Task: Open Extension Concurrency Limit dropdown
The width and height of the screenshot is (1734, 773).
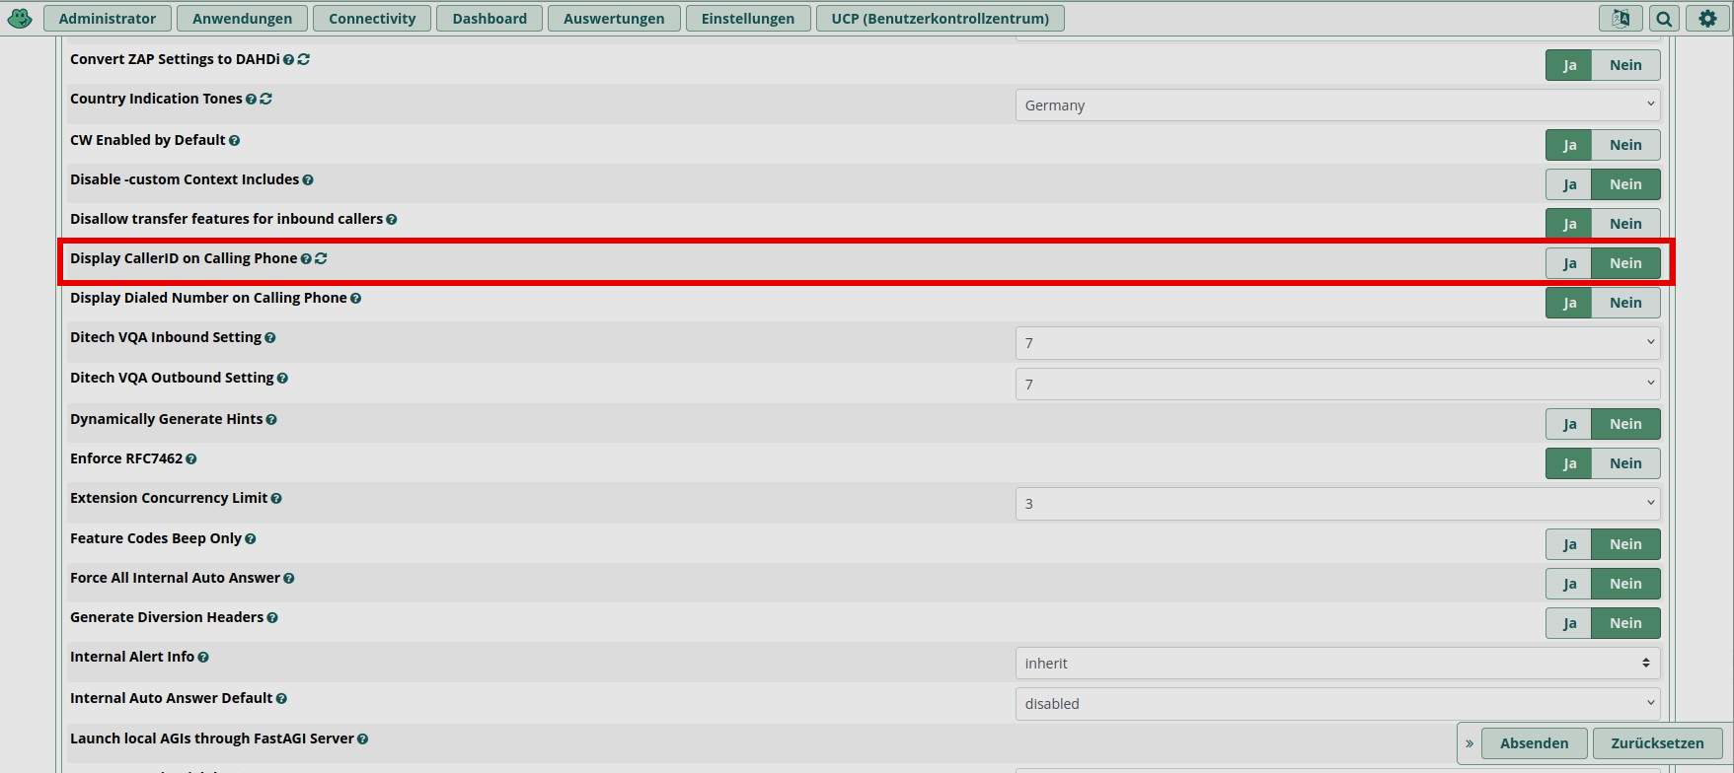Action: click(1337, 504)
